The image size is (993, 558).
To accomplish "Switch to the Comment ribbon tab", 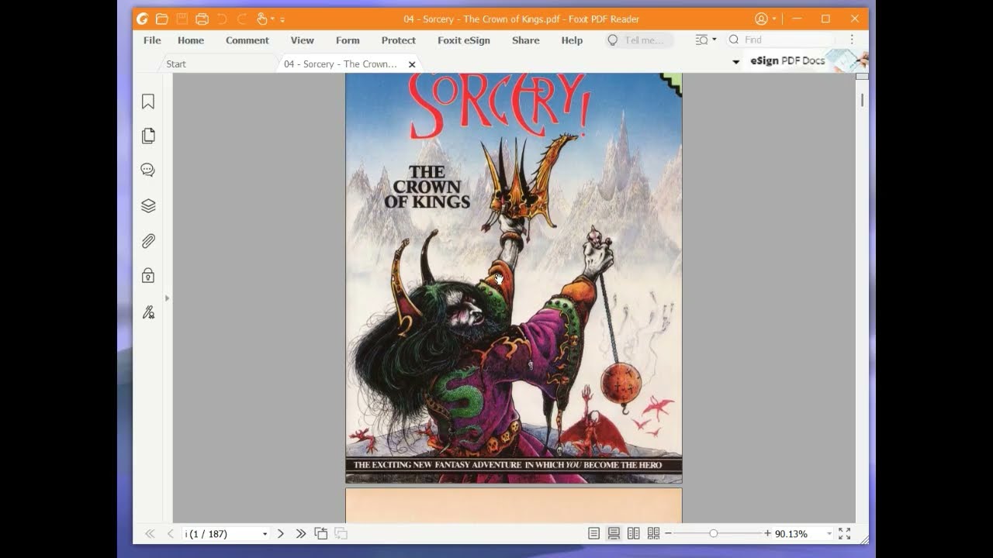I will (x=247, y=40).
